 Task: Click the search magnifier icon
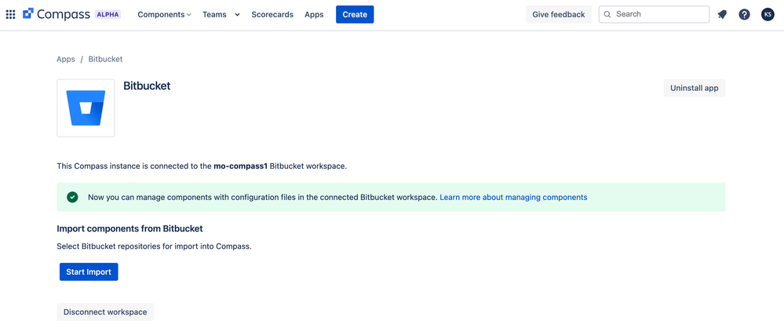pos(607,14)
